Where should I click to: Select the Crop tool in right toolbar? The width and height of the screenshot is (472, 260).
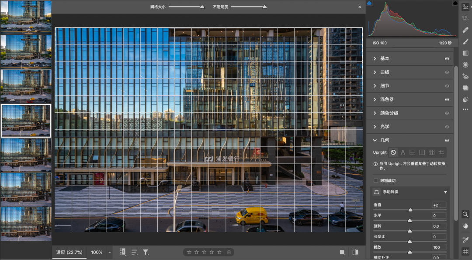click(x=465, y=18)
